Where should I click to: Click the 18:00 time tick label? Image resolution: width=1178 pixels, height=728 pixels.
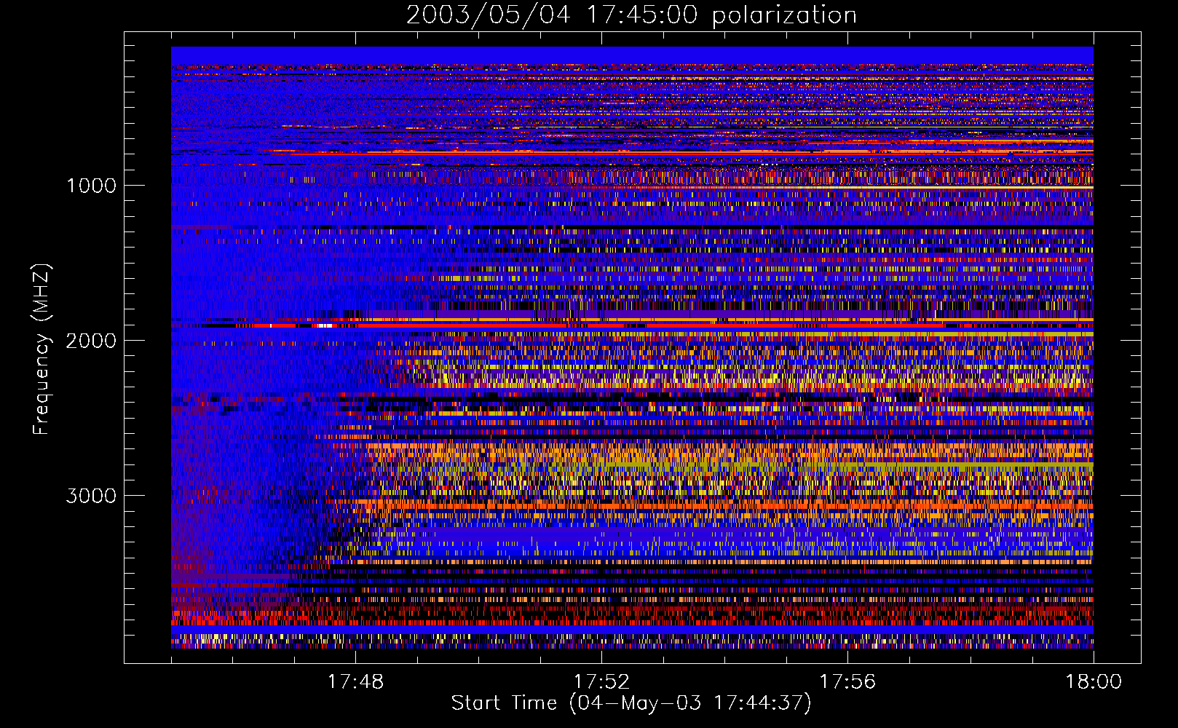(1094, 681)
